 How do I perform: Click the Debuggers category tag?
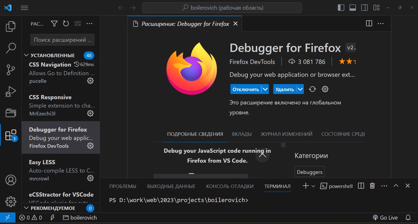[x=310, y=172]
